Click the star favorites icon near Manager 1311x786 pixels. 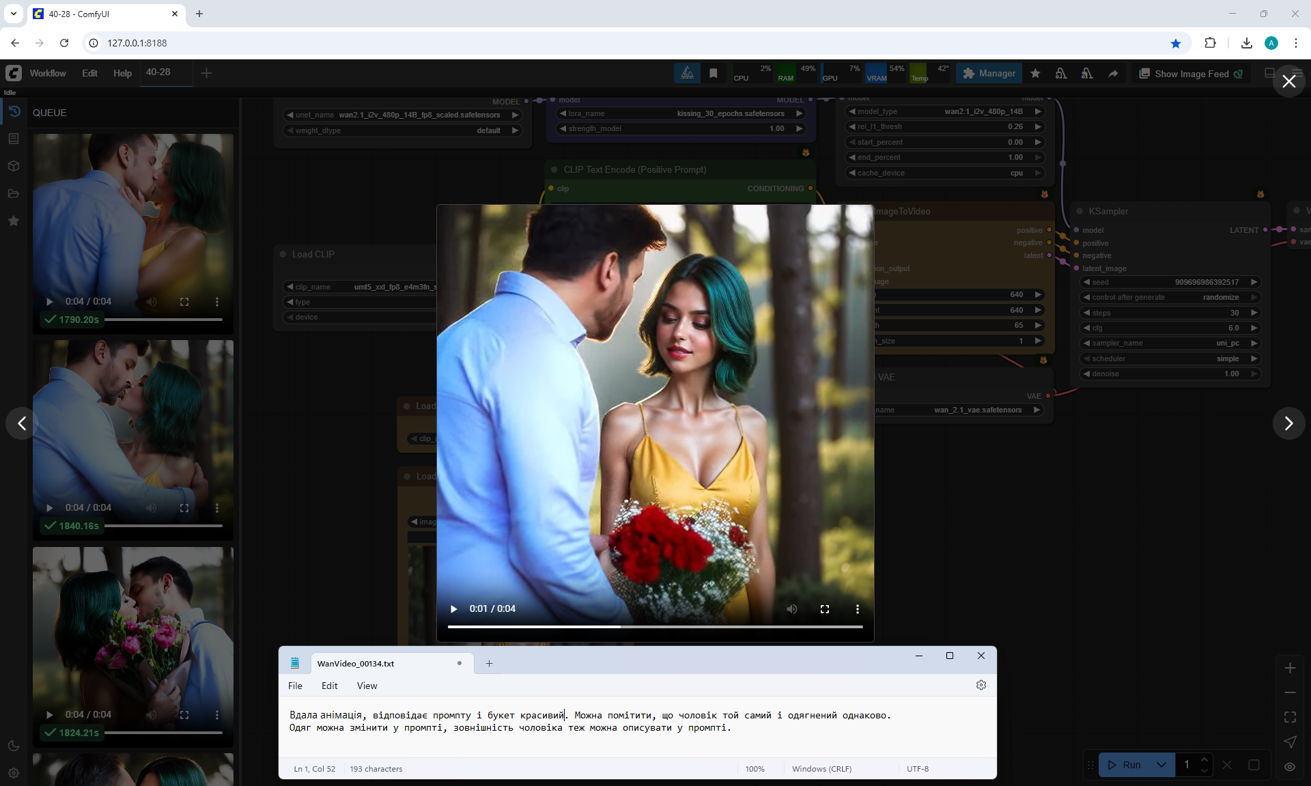coord(1035,74)
